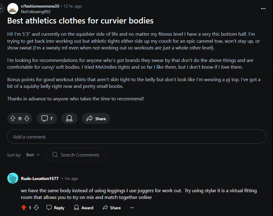273x216 pixels.
Task: Visit NoFollowing892's profile
Action: click(x=36, y=12)
